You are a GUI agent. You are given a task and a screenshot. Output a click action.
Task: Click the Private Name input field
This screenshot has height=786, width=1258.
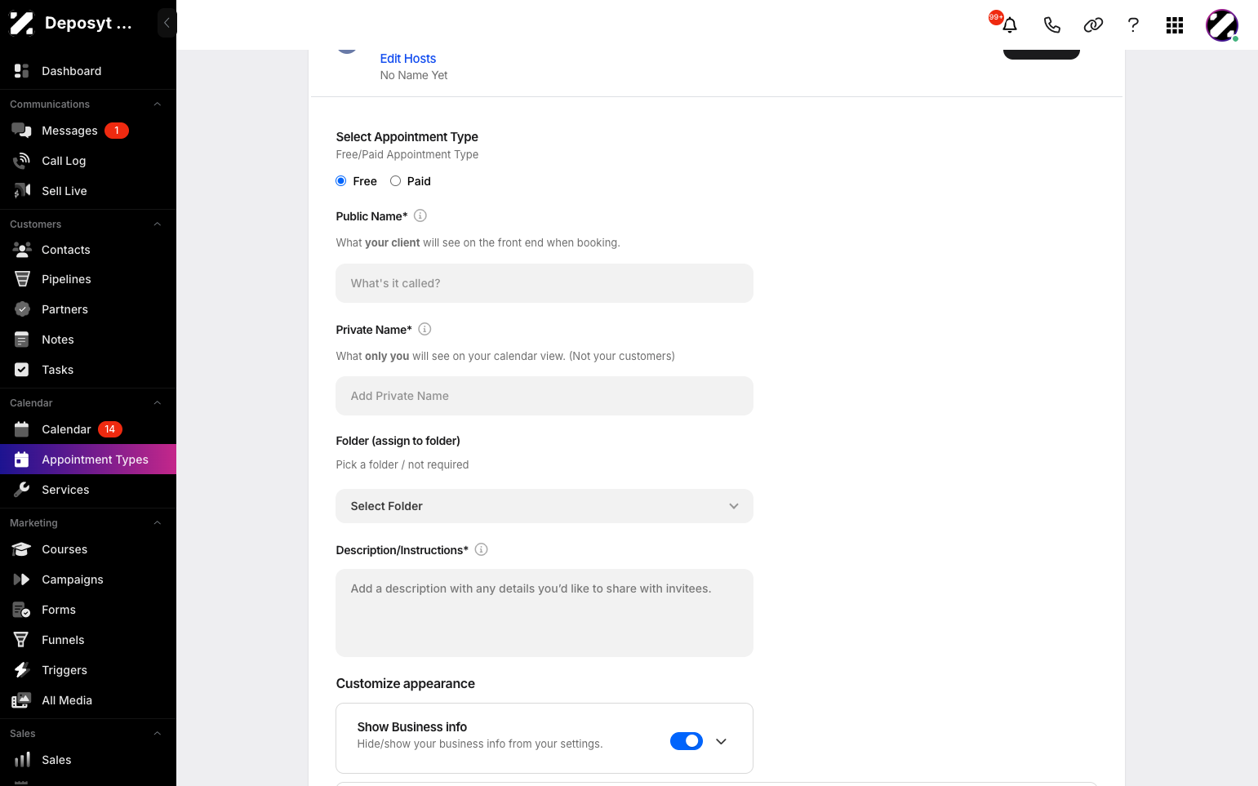545,396
